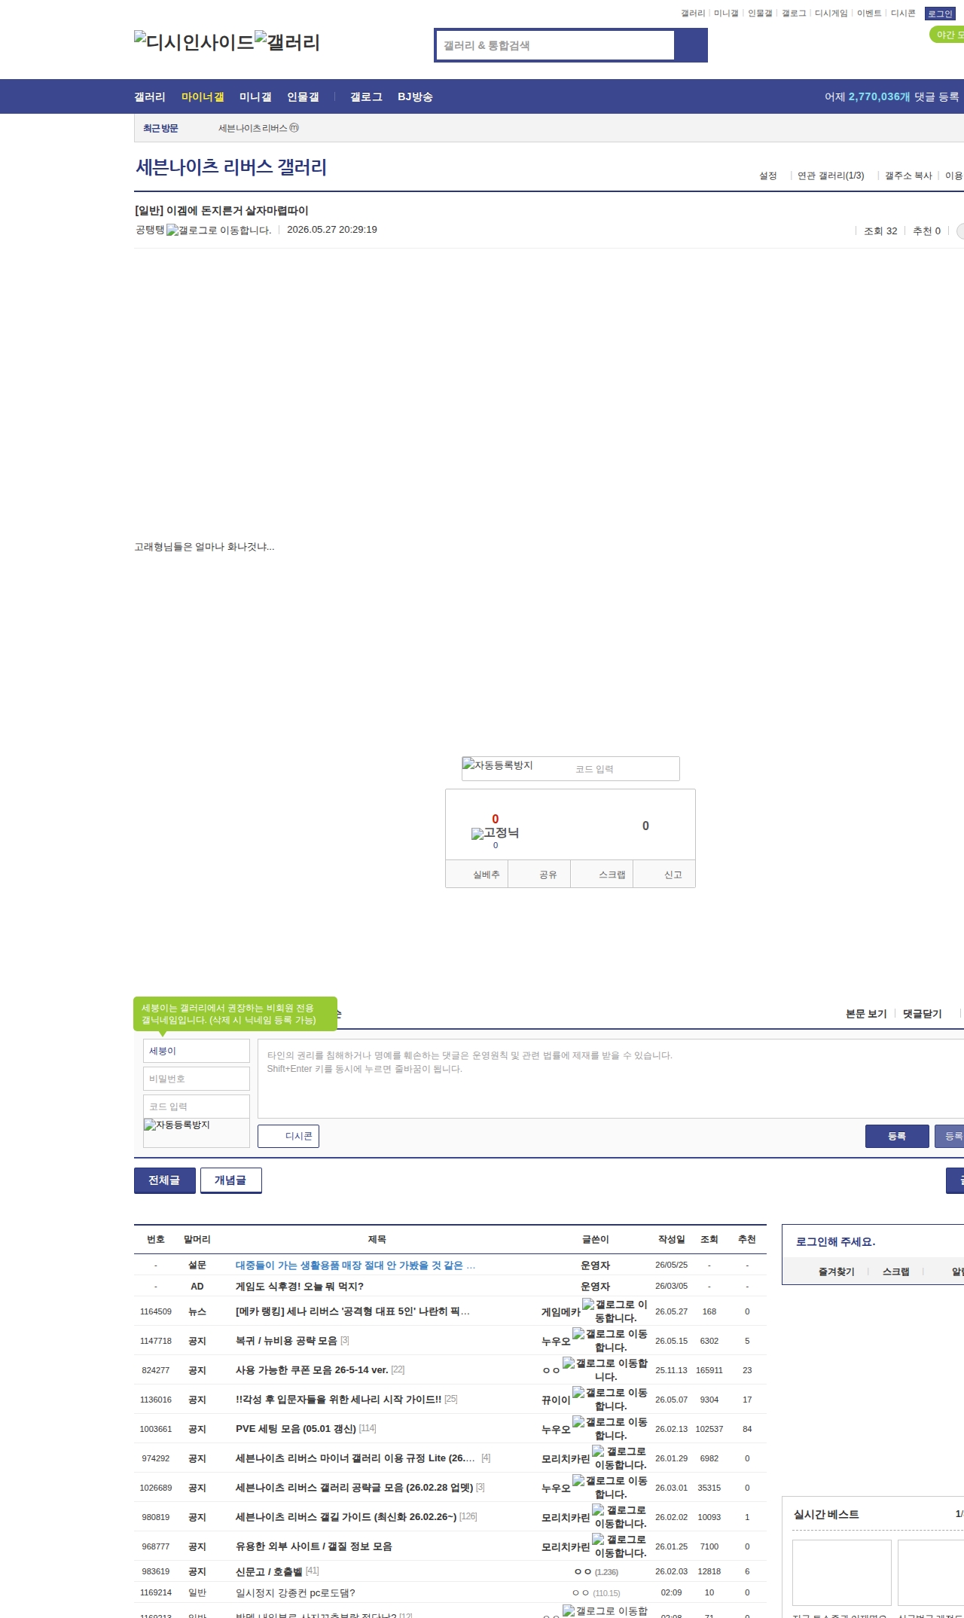
Task: Focus the 코드 입력 field in the comment form
Action: pos(197,1107)
